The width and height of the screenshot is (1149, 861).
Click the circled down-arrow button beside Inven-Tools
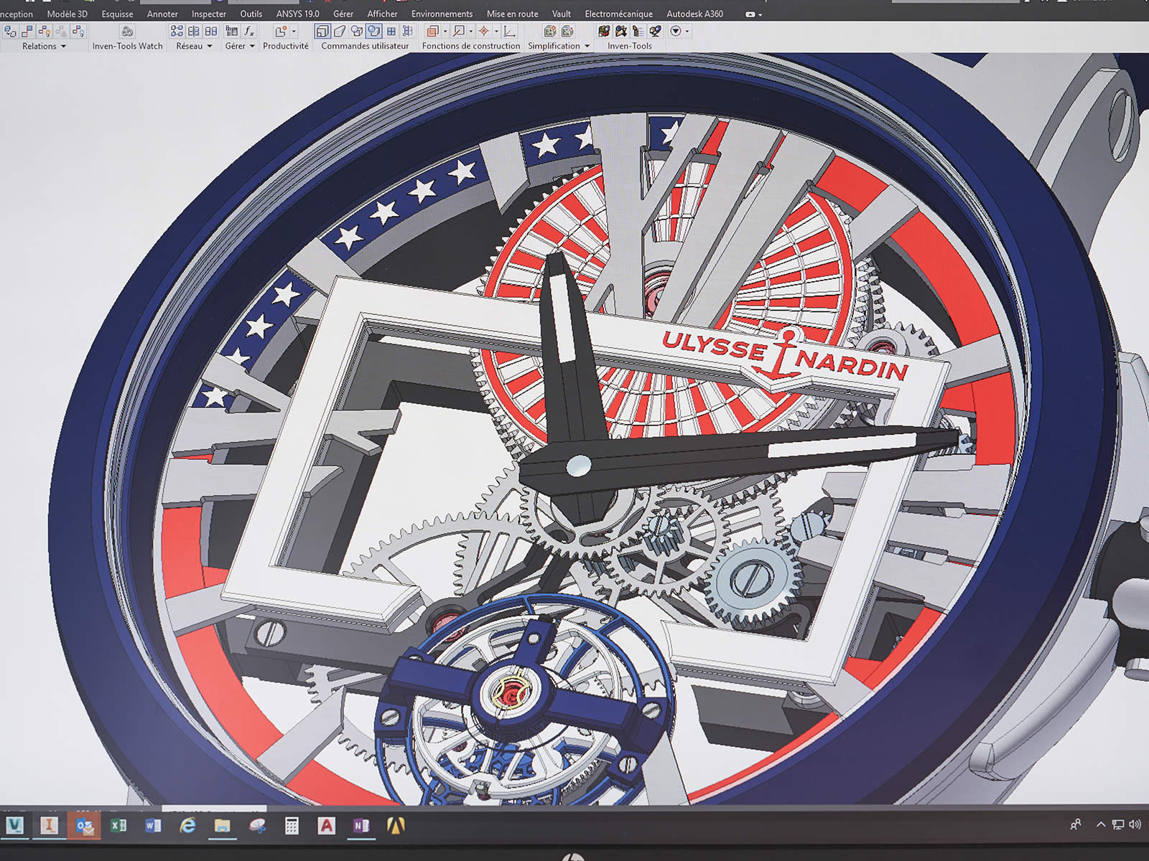tap(676, 31)
